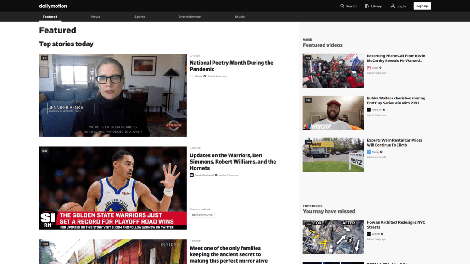Open the Hertz rental car thumbnail
The height and width of the screenshot is (264, 470).
[x=333, y=155]
